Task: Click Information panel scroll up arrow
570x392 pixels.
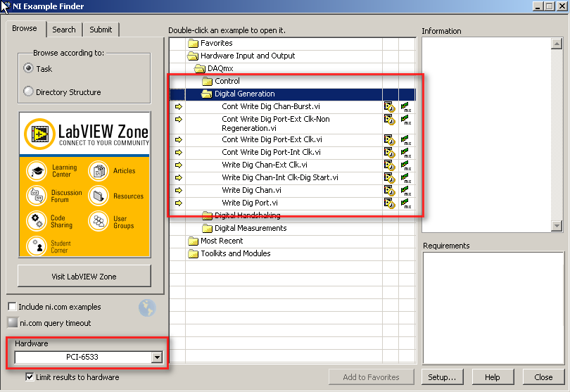Action: (x=557, y=44)
